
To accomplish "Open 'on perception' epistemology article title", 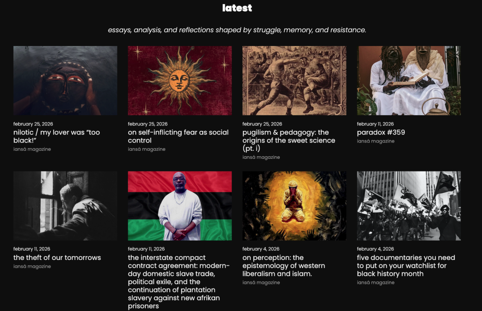I will coord(283,265).
